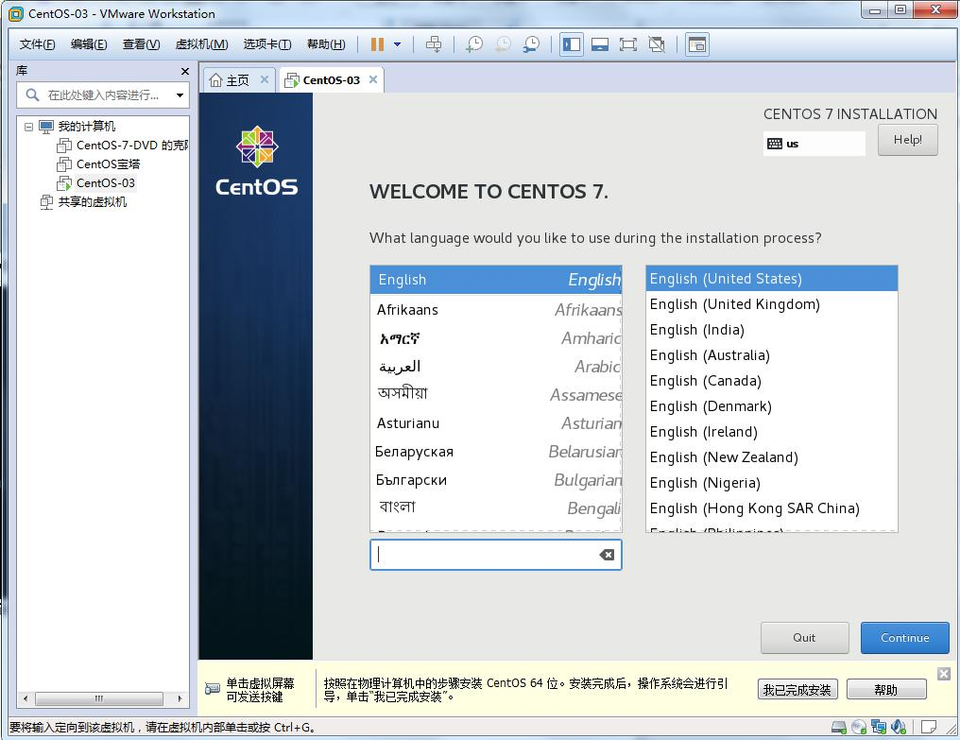
Task: Open the 编辑(E) menu
Action: [x=89, y=44]
